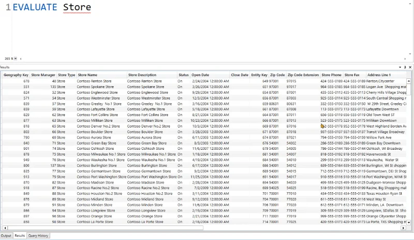Click the Close Date column header
The image size is (414, 240).
click(x=240, y=75)
